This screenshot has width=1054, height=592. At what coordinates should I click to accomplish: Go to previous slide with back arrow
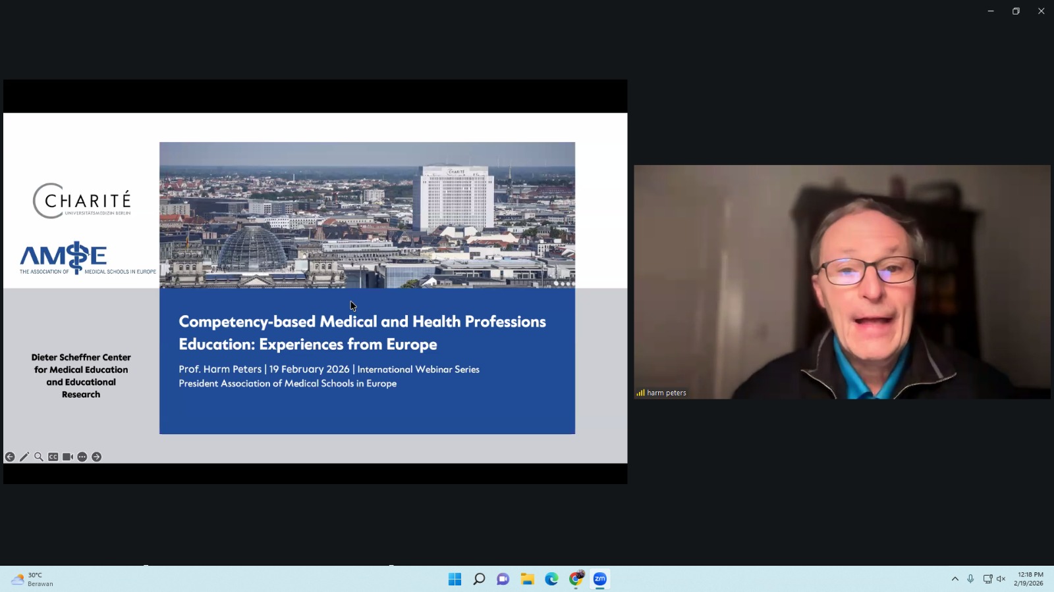(10, 457)
